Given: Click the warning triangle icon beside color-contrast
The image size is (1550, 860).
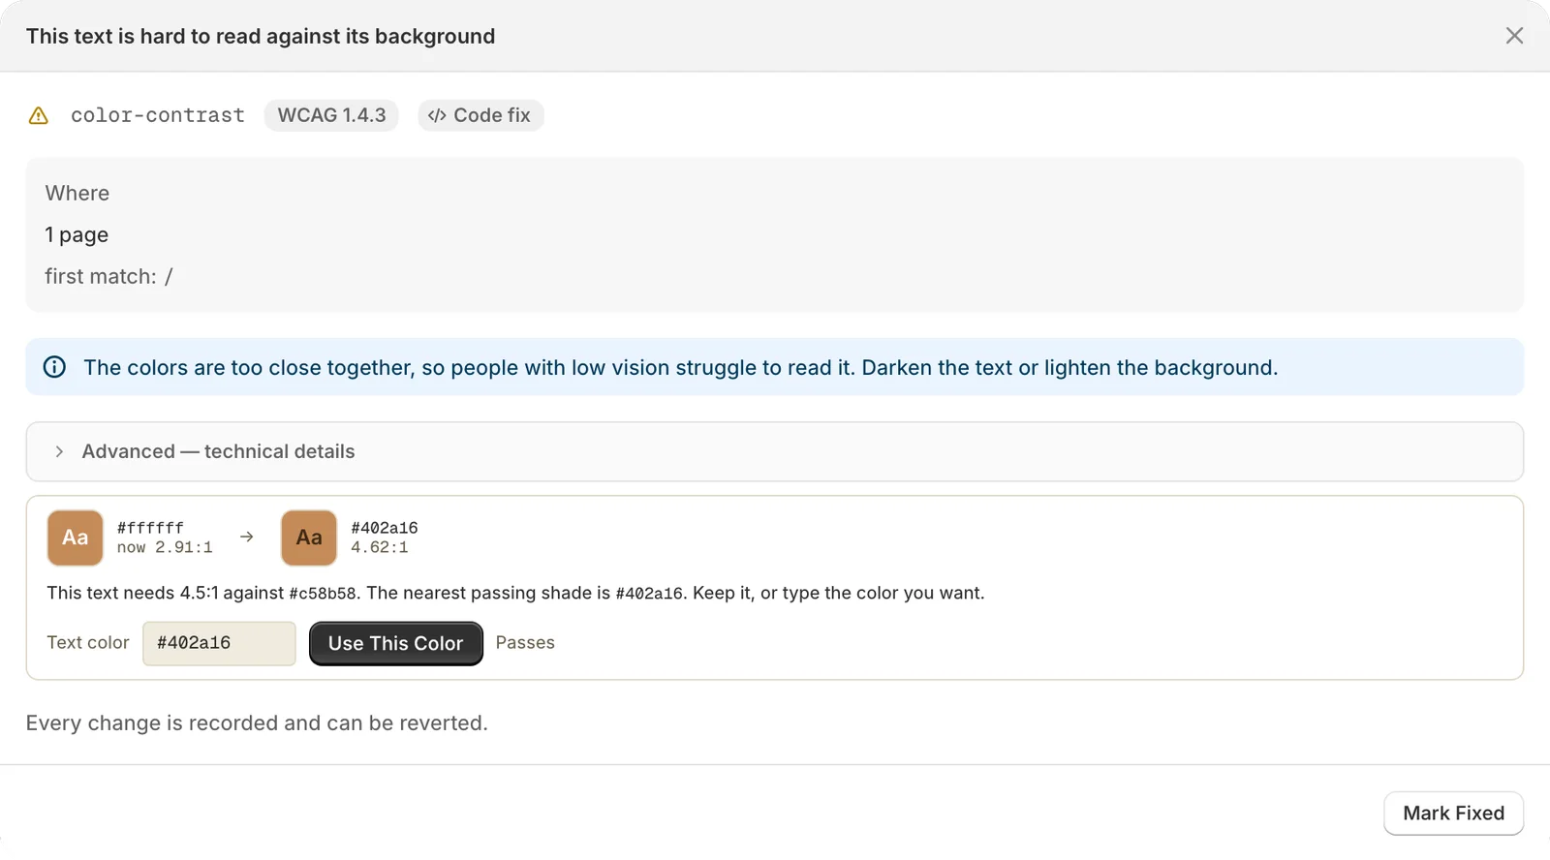Looking at the screenshot, I should (39, 116).
